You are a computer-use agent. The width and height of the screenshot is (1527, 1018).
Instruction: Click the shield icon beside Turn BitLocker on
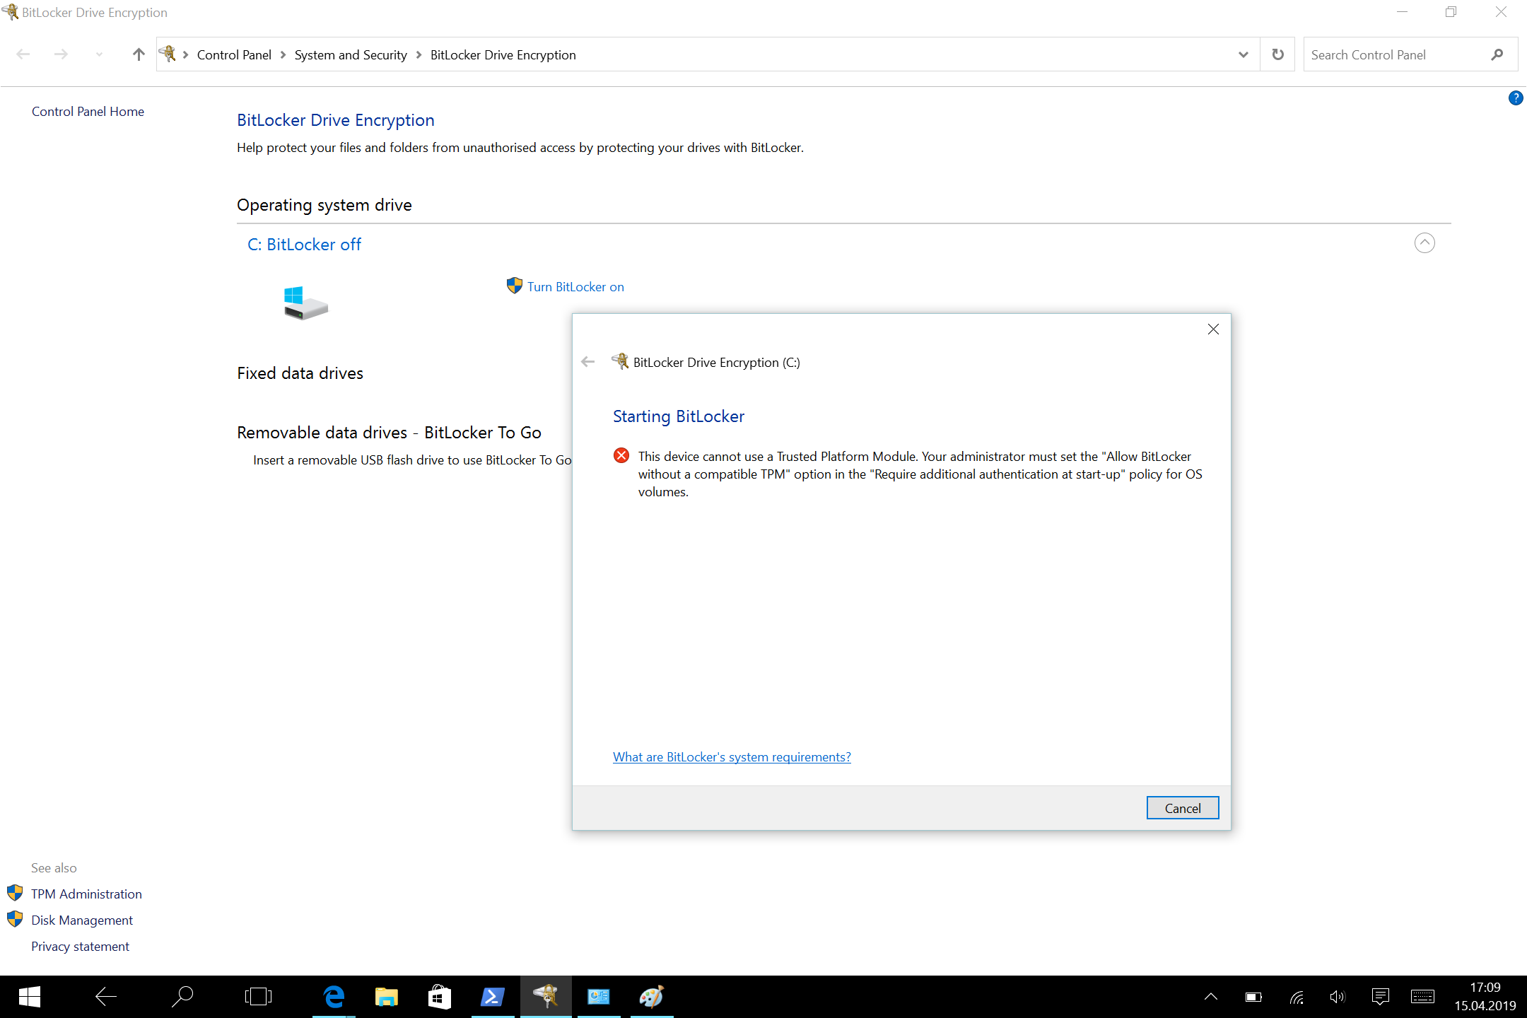point(515,286)
